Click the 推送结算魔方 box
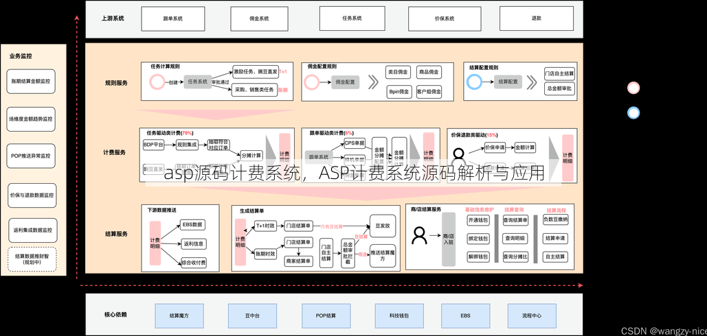 (x=382, y=254)
